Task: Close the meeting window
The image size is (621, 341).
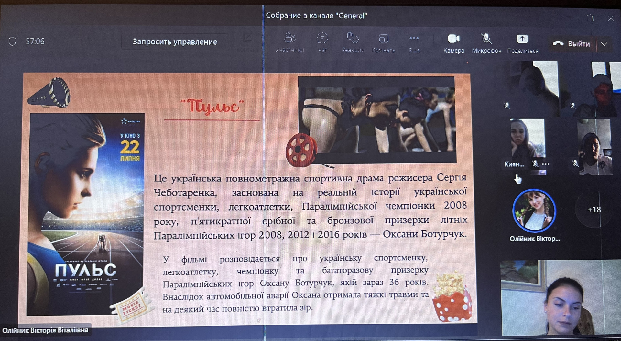Action: [611, 18]
